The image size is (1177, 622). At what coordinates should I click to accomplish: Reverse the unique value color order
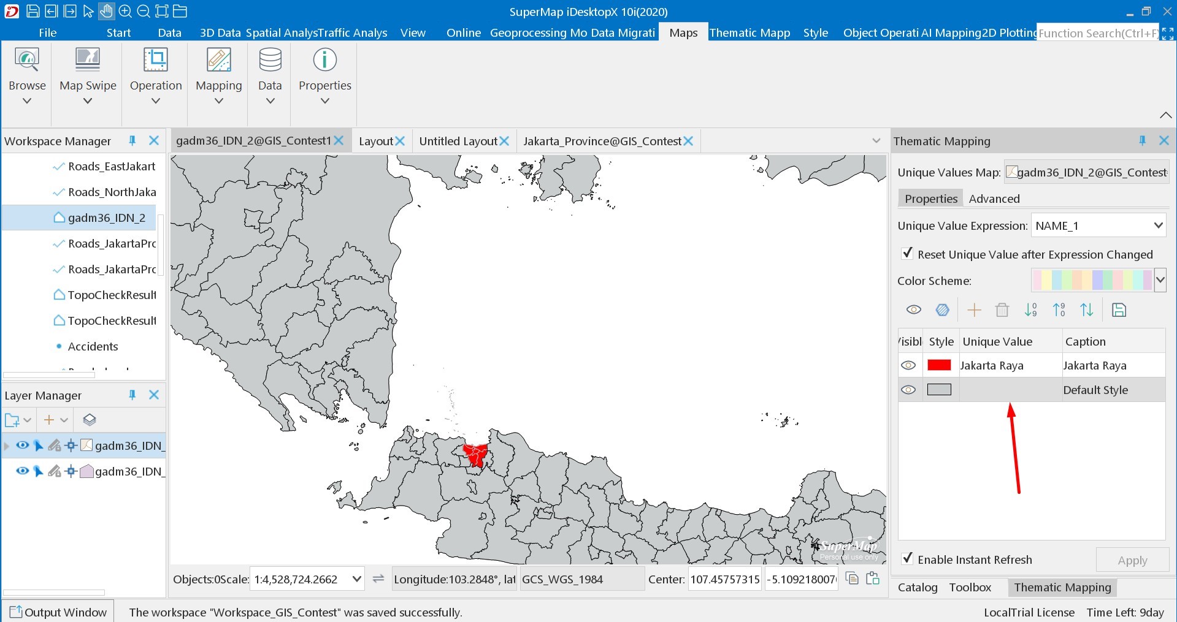(1087, 310)
